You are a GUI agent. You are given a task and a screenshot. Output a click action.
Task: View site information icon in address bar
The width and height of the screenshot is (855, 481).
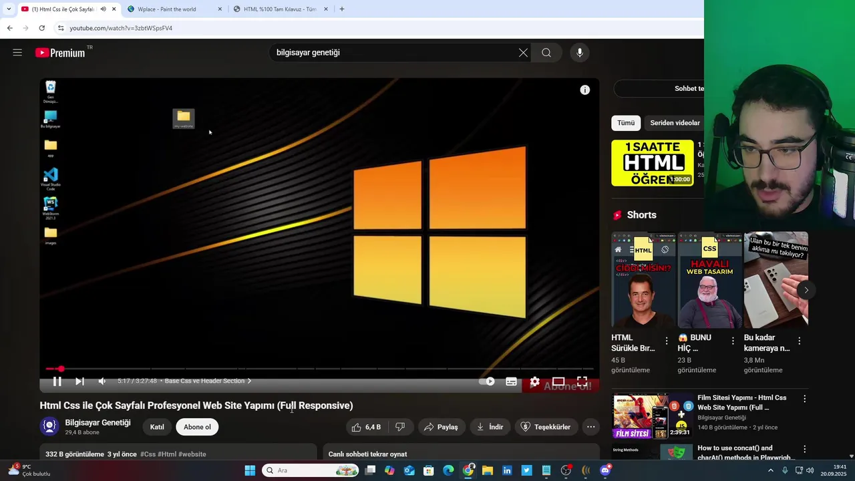[61, 28]
